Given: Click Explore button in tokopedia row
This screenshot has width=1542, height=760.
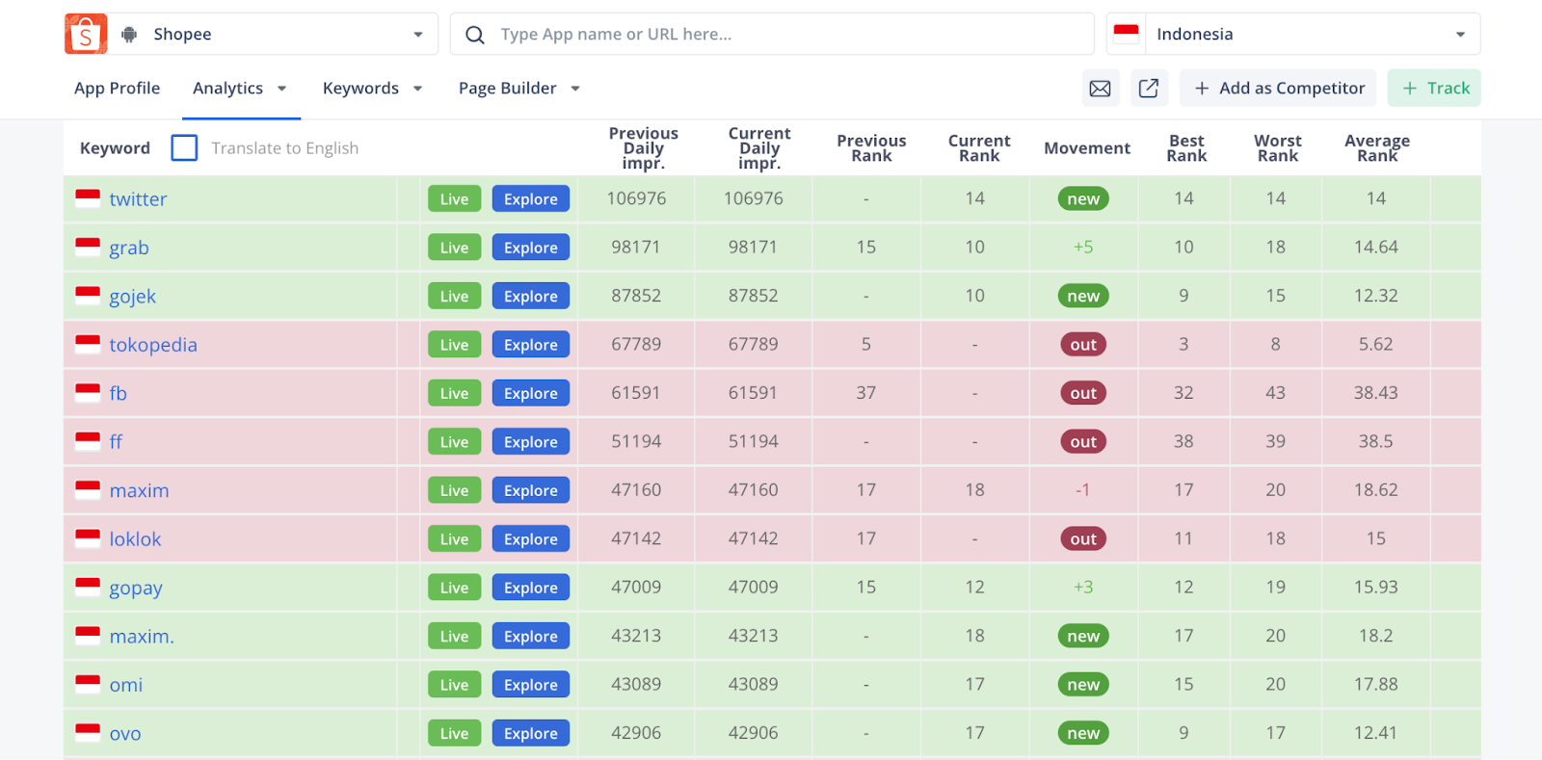Looking at the screenshot, I should click(x=531, y=345).
